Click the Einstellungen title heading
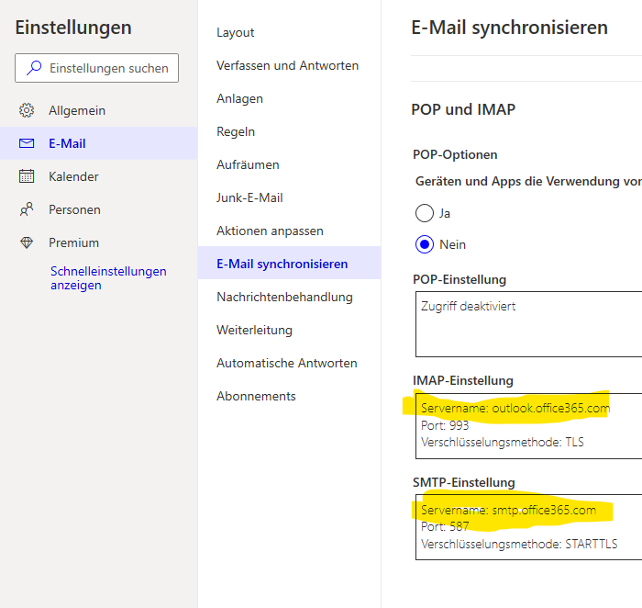The image size is (642, 608). click(x=73, y=28)
